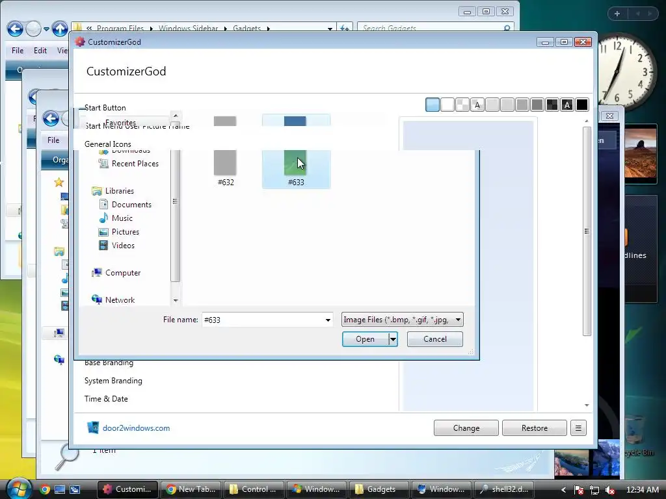Choose the white background swatch

tap(447, 105)
